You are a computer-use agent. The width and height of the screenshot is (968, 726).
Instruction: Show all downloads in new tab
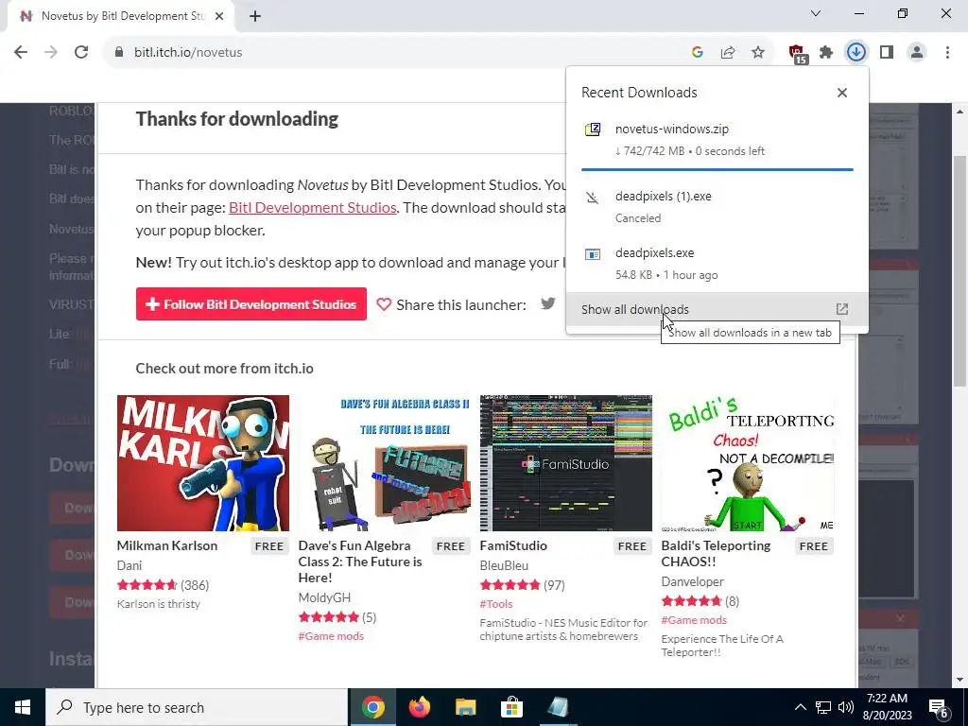click(x=717, y=310)
